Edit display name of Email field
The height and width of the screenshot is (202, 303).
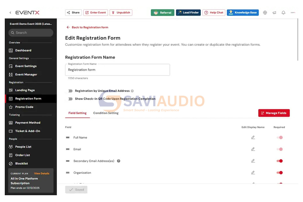pos(253,149)
